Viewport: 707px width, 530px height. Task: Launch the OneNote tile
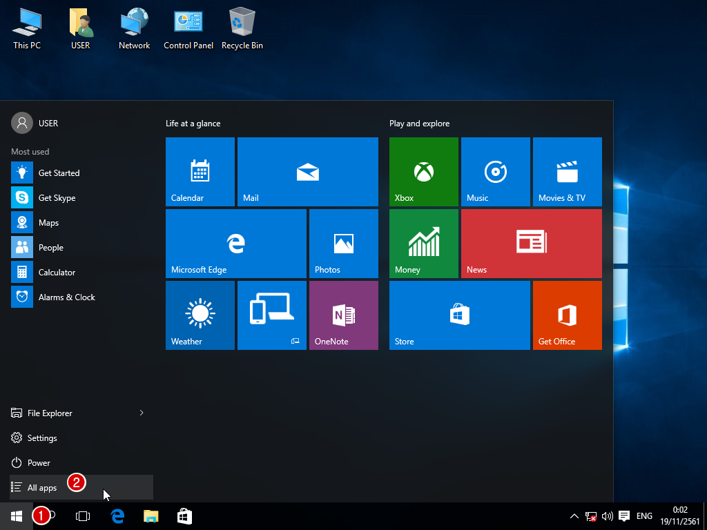pos(343,315)
